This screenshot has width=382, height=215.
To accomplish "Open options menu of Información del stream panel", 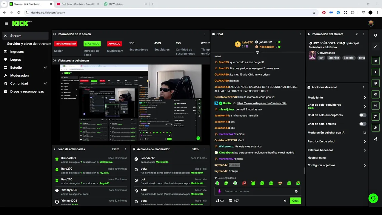I will click(363, 34).
